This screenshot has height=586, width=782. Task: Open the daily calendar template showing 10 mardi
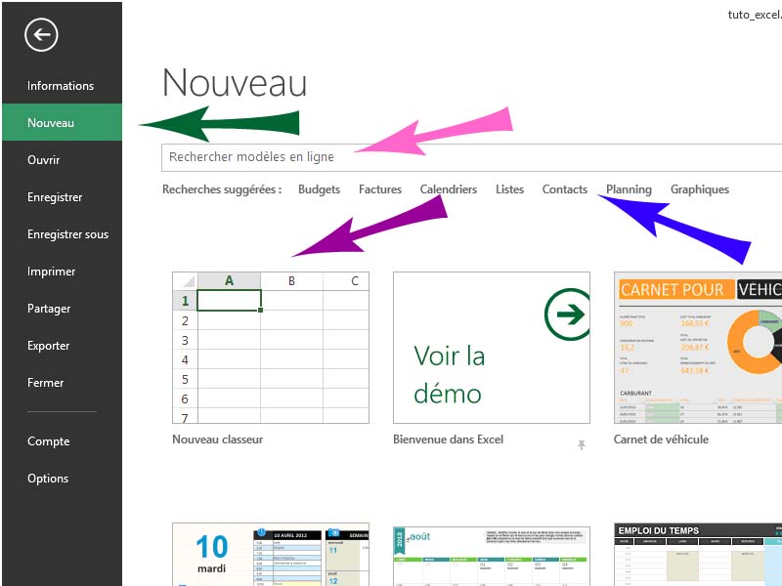pyautogui.click(x=271, y=555)
